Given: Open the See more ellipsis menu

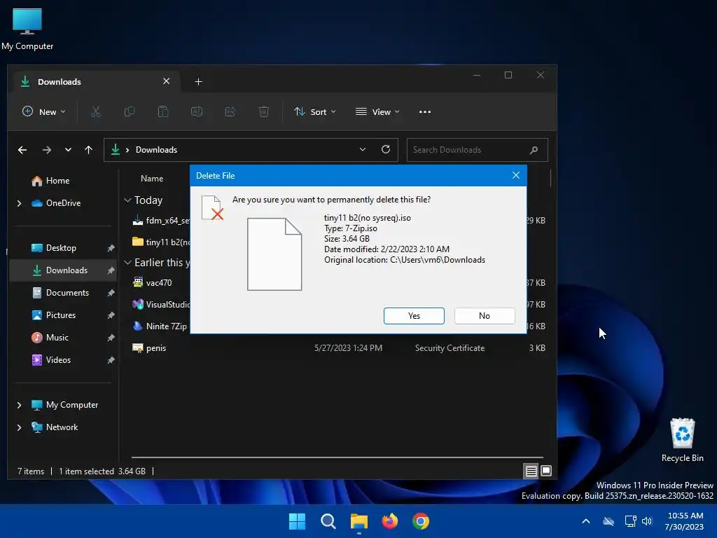Looking at the screenshot, I should 425,111.
